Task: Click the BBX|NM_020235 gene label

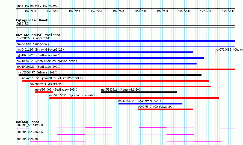Action: point(27,139)
